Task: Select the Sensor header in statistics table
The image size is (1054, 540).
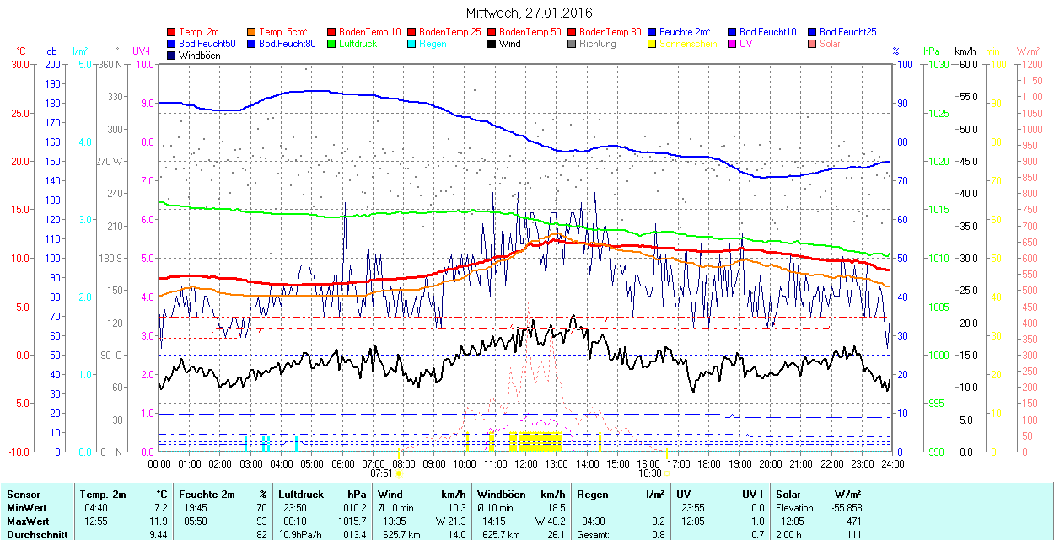Action: click(23, 495)
